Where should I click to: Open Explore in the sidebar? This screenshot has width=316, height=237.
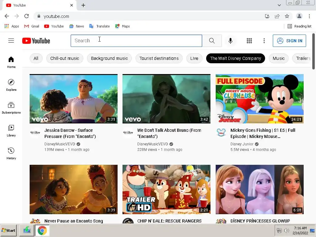(11, 85)
